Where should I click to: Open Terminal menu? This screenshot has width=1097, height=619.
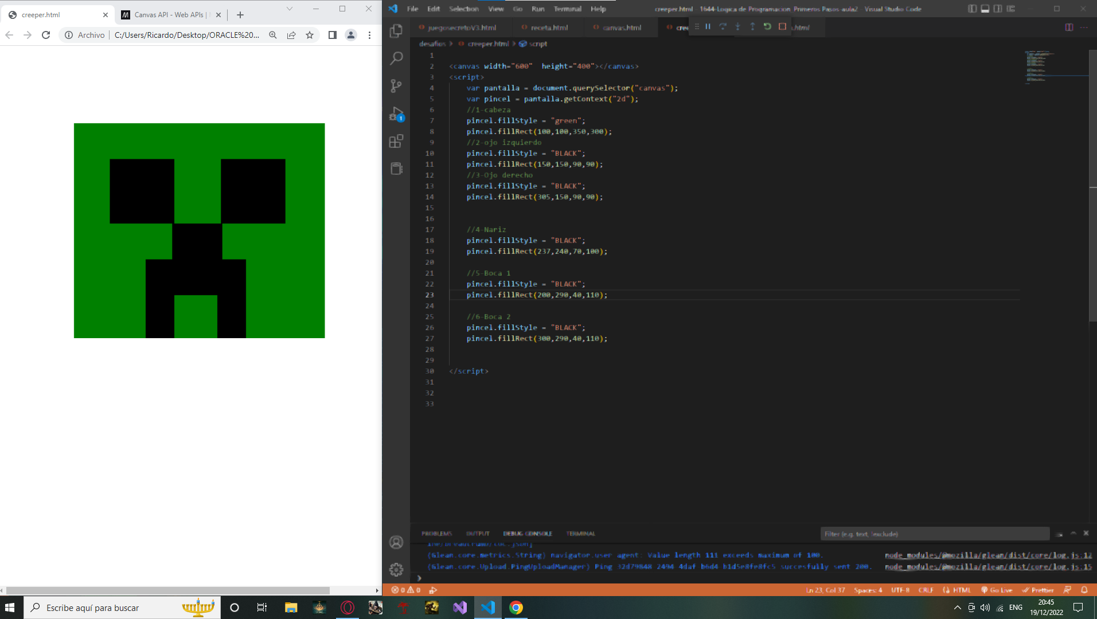pos(568,9)
